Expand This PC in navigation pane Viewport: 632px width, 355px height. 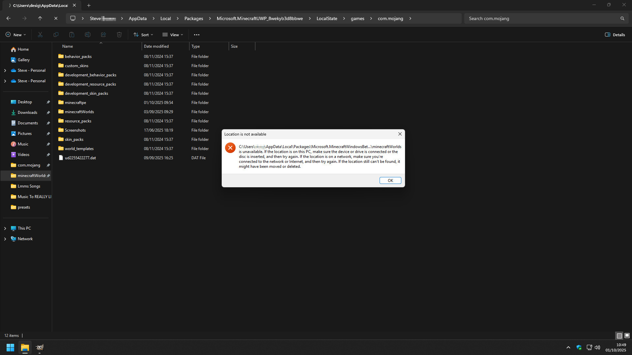click(5, 228)
